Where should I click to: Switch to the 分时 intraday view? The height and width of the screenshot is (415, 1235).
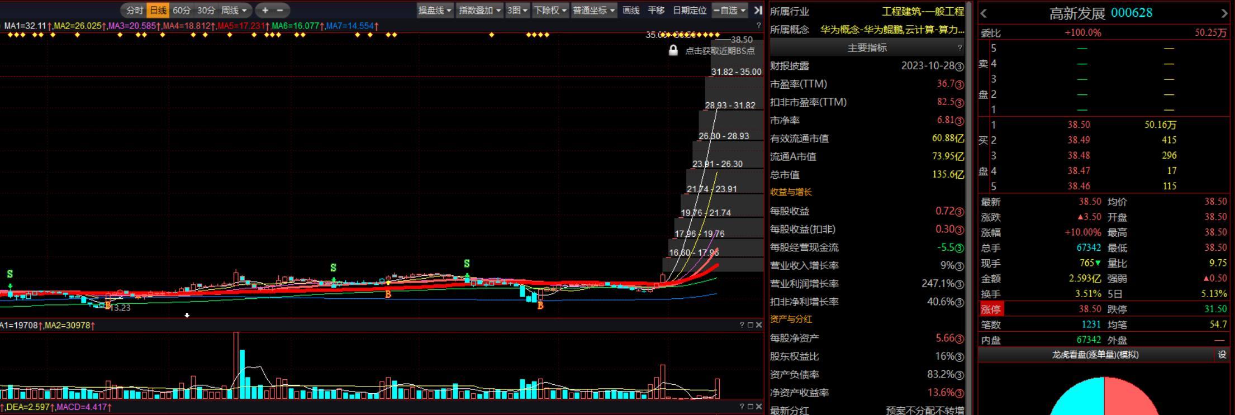pyautogui.click(x=134, y=10)
